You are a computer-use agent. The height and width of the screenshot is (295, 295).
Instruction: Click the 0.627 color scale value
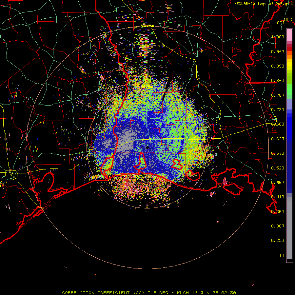(278, 139)
